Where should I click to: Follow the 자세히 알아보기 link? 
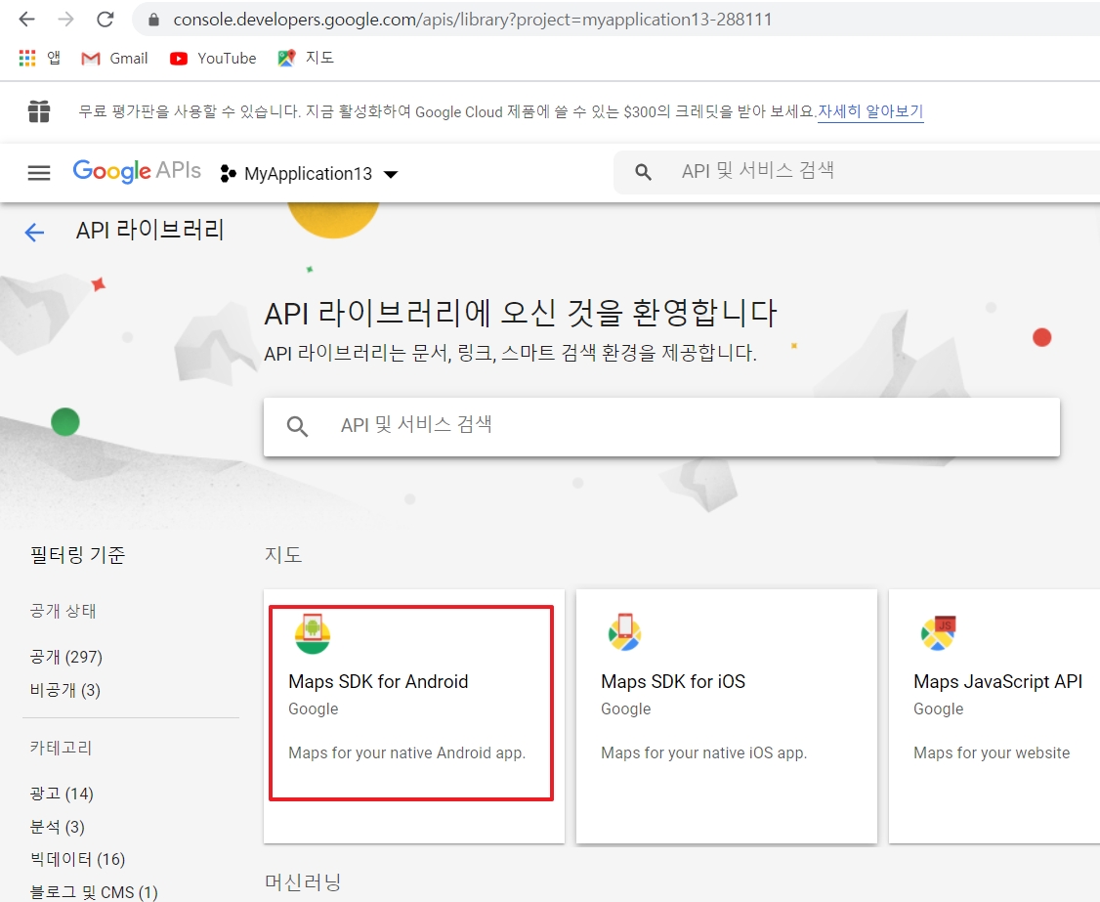(869, 111)
